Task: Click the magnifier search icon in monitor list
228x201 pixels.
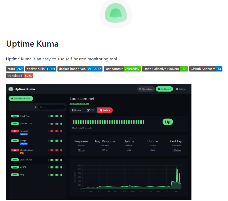Action: click(35, 107)
